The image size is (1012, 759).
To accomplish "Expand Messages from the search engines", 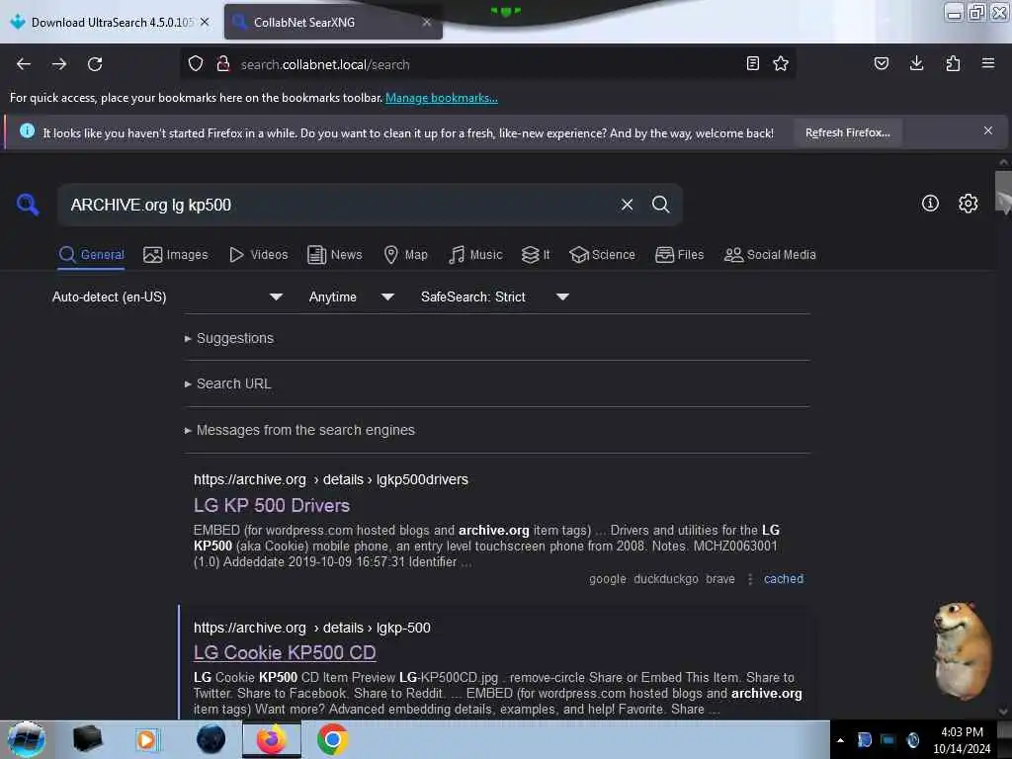I will 299,430.
